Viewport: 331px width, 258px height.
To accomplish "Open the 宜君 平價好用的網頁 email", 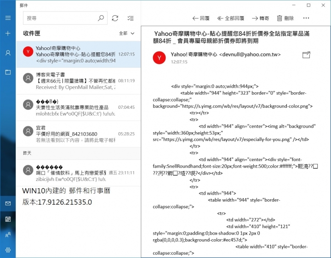I will click(x=79, y=134).
